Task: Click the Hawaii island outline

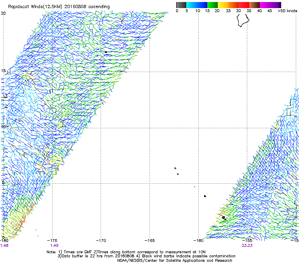Action: pos(243,21)
